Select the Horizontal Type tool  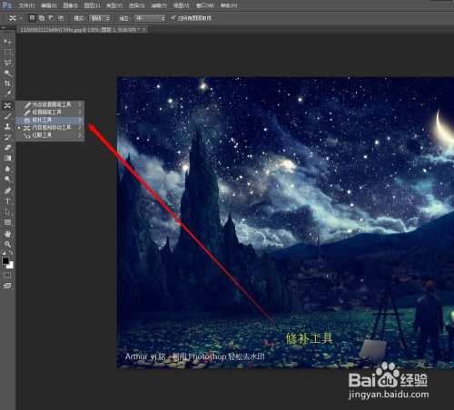pyautogui.click(x=7, y=201)
